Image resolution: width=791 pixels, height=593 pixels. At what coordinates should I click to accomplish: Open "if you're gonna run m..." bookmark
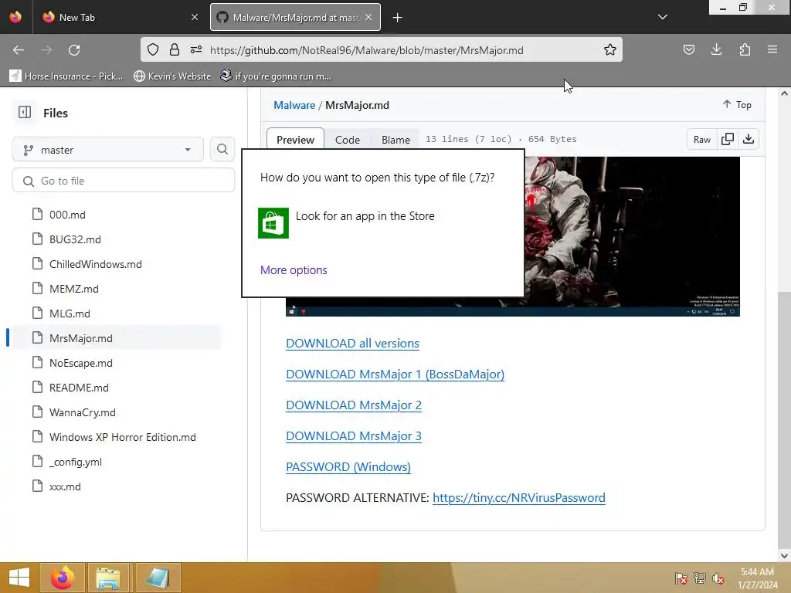277,76
